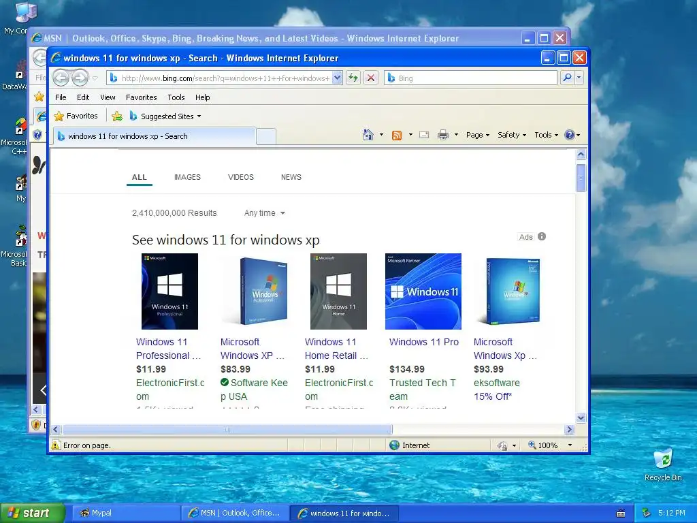The width and height of the screenshot is (697, 523).
Task: Switch to Mypal taskbar button
Action: tap(126, 513)
